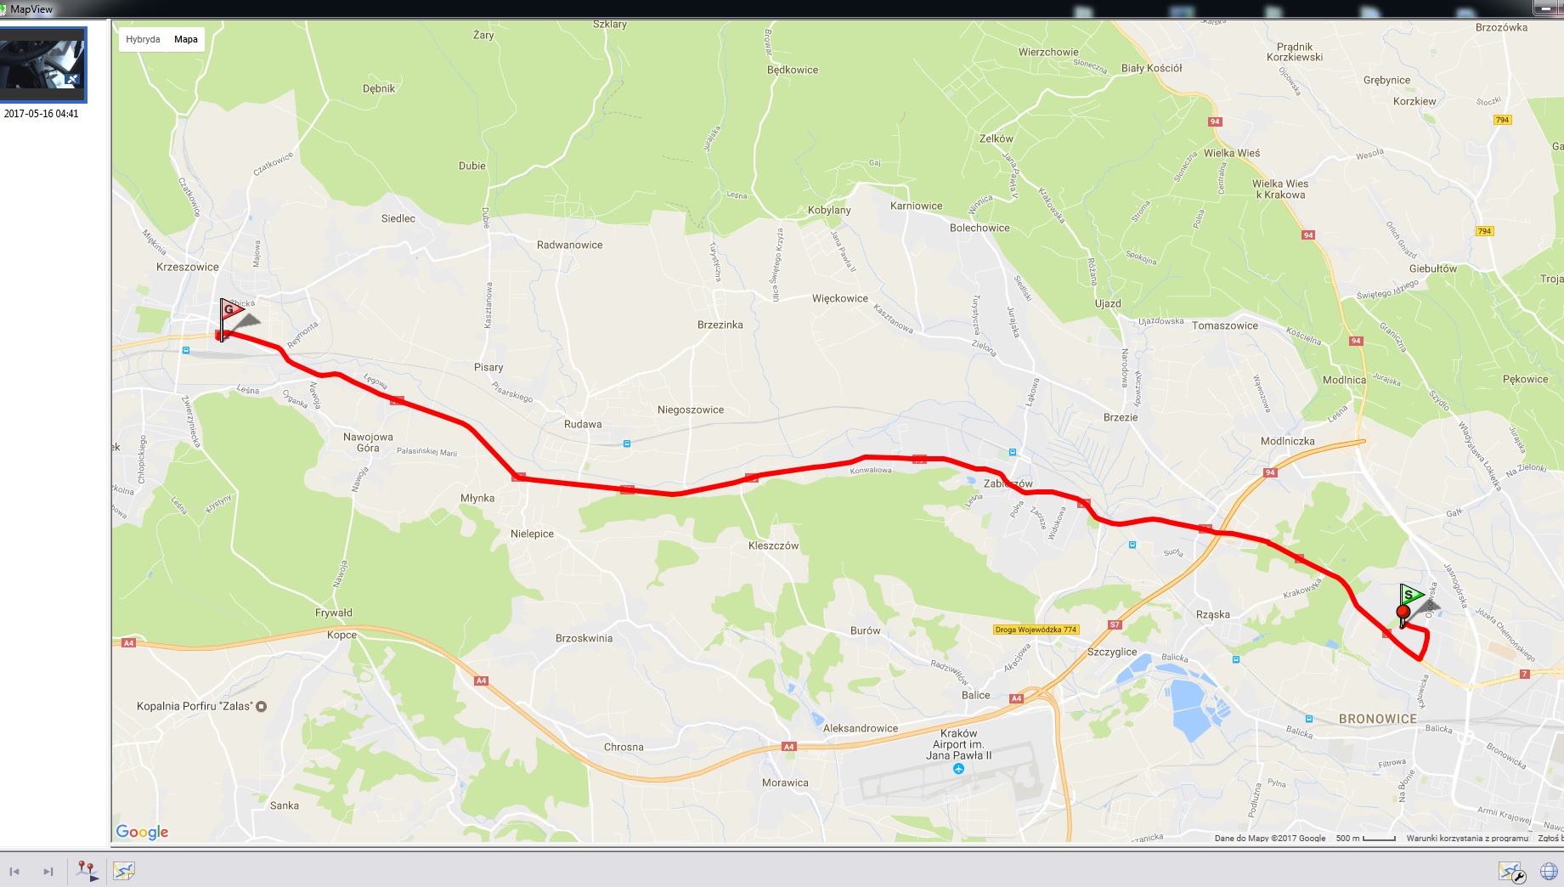
Task: Click the Droga Wojewódzka 774 label
Action: tap(1036, 630)
